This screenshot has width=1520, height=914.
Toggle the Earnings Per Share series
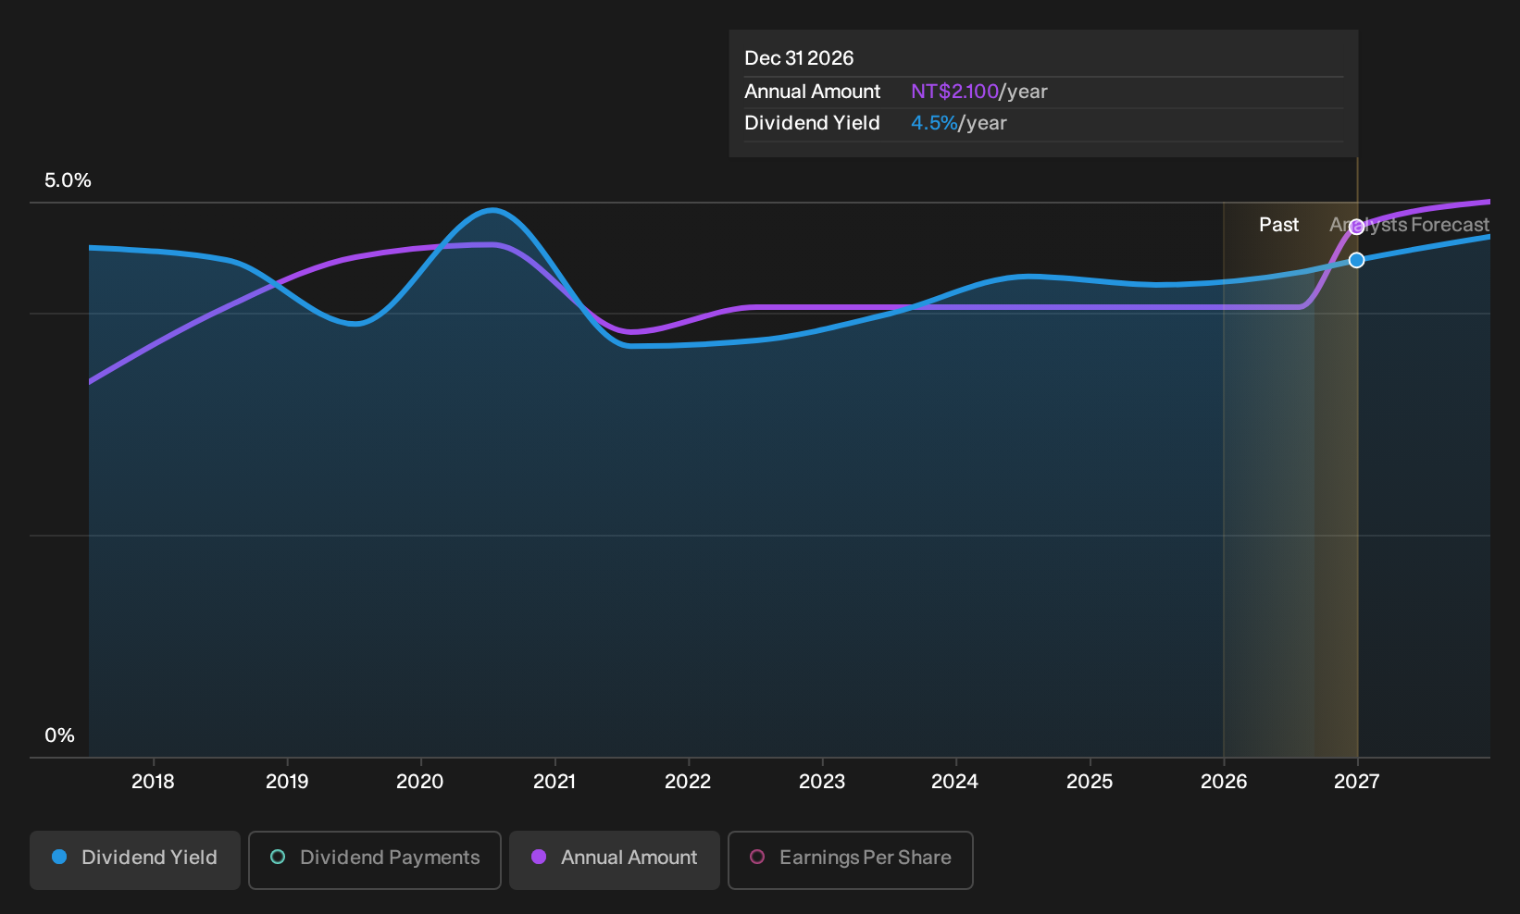click(x=851, y=859)
